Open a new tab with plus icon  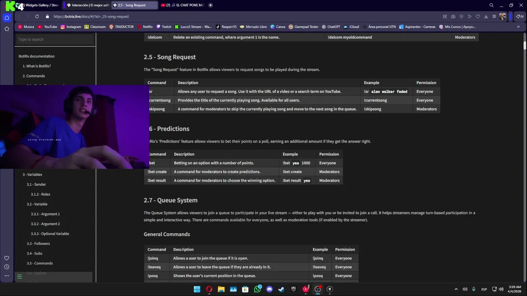coord(210,5)
